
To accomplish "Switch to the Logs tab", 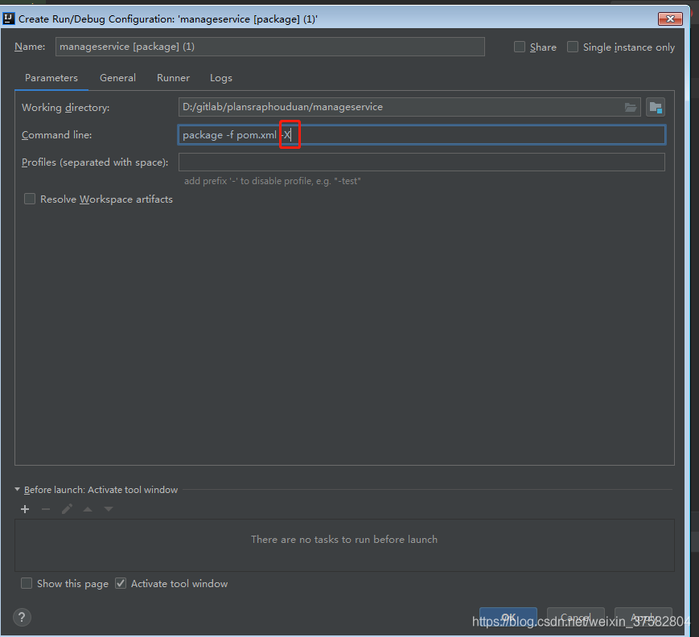I will coord(221,78).
